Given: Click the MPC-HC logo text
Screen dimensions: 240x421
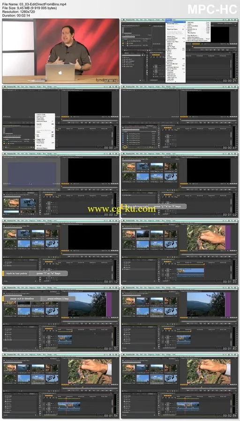Looking at the screenshot, I should tap(212, 9).
